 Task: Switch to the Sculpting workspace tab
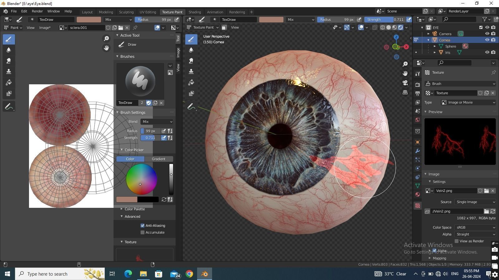(126, 12)
